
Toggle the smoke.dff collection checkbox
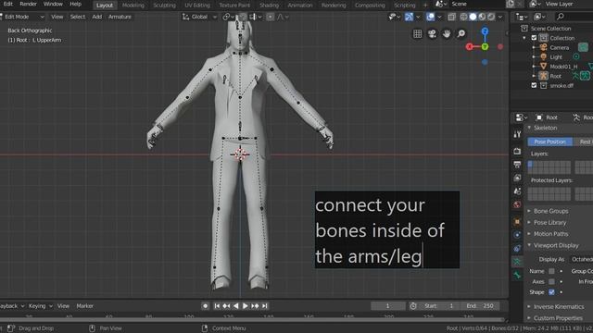pos(534,85)
